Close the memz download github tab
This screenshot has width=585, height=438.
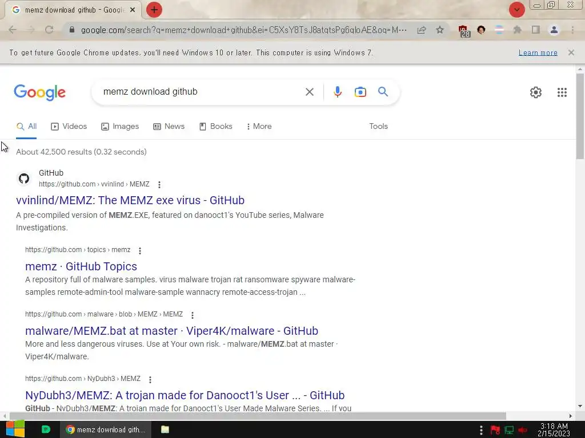pos(133,10)
